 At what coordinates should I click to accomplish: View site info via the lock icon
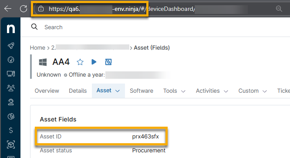click(x=41, y=9)
